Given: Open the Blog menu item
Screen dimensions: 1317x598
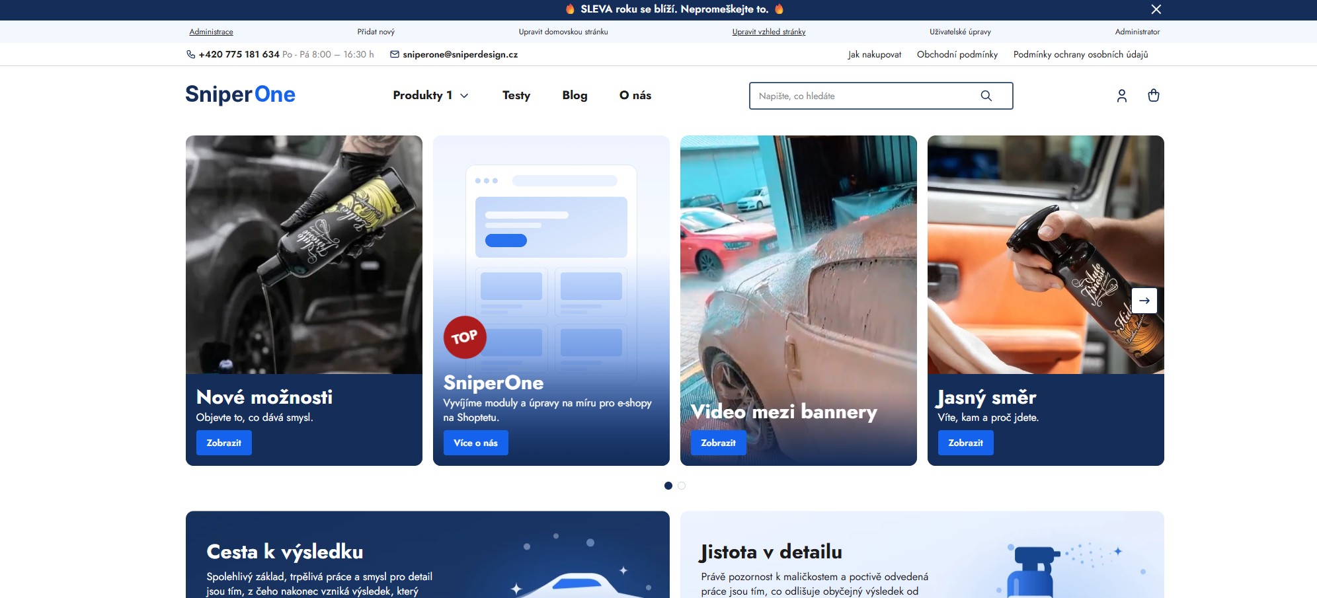Looking at the screenshot, I should [x=575, y=95].
